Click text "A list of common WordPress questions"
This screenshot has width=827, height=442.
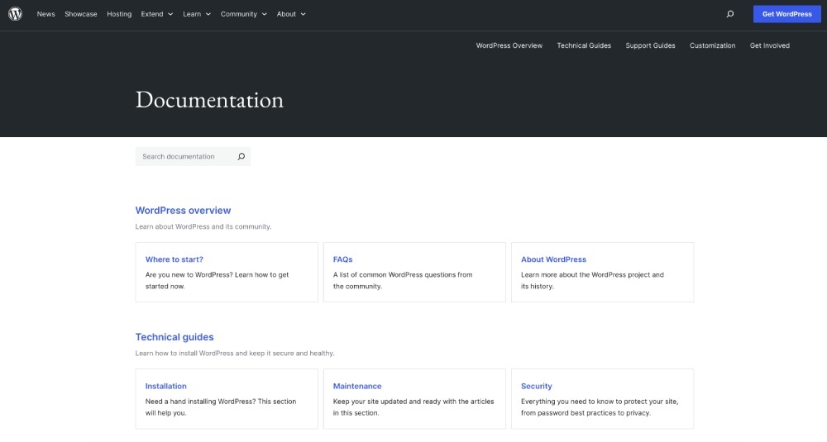point(395,275)
